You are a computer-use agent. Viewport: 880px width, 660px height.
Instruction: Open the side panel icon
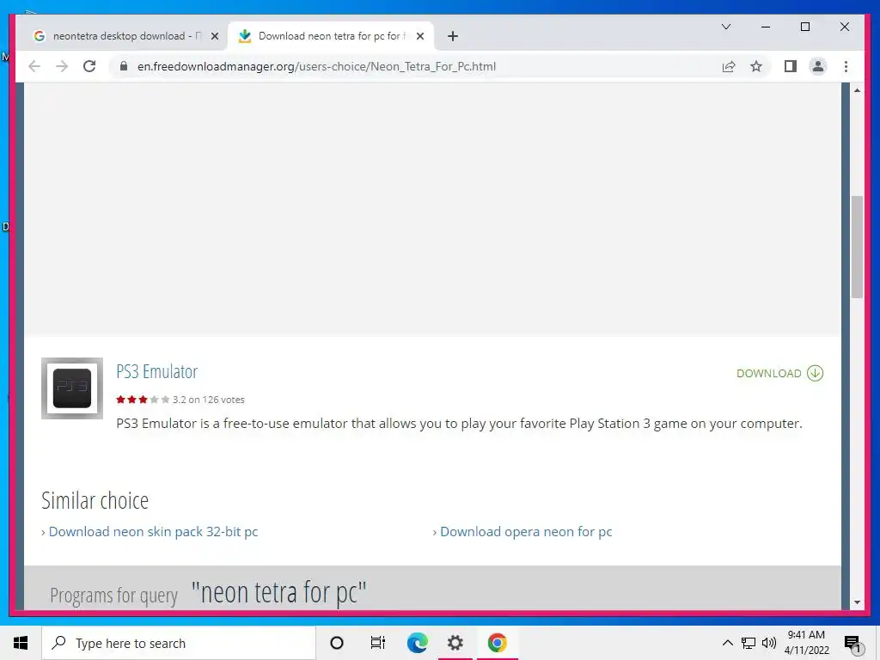pyautogui.click(x=791, y=66)
